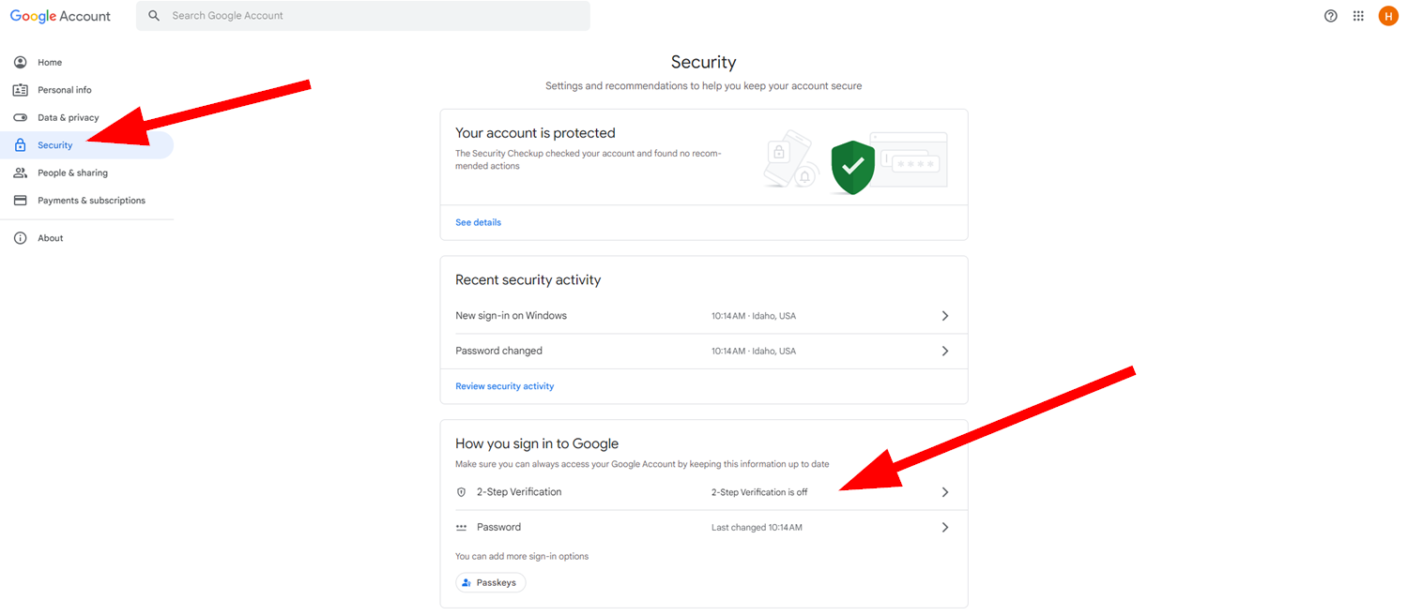Click the Personal info ID card icon

20,90
